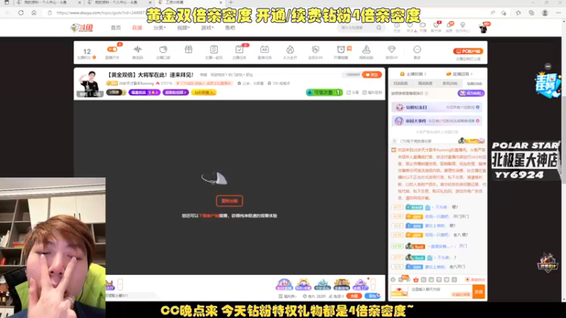Viewport: 566px width, 318px height.
Task: Open the AD task icon in toolbar
Action: coord(264,49)
